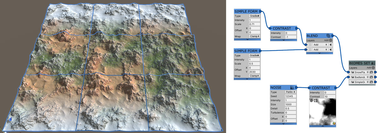
Task: Click the Scale field showing 0.71
Action: (x=255, y=24)
